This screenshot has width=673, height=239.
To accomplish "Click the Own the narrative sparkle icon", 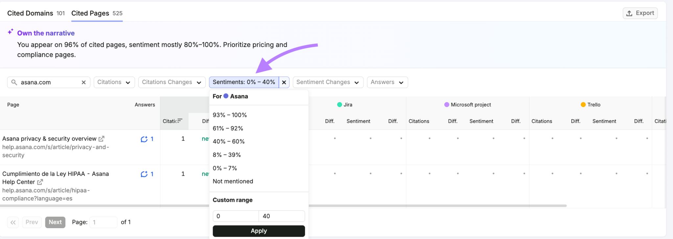I will [11, 32].
